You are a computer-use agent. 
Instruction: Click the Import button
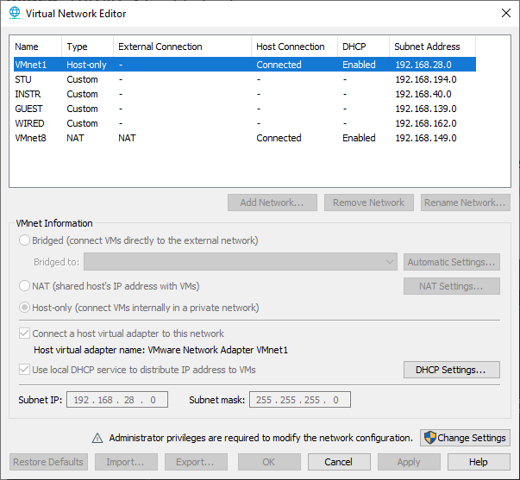click(x=126, y=462)
